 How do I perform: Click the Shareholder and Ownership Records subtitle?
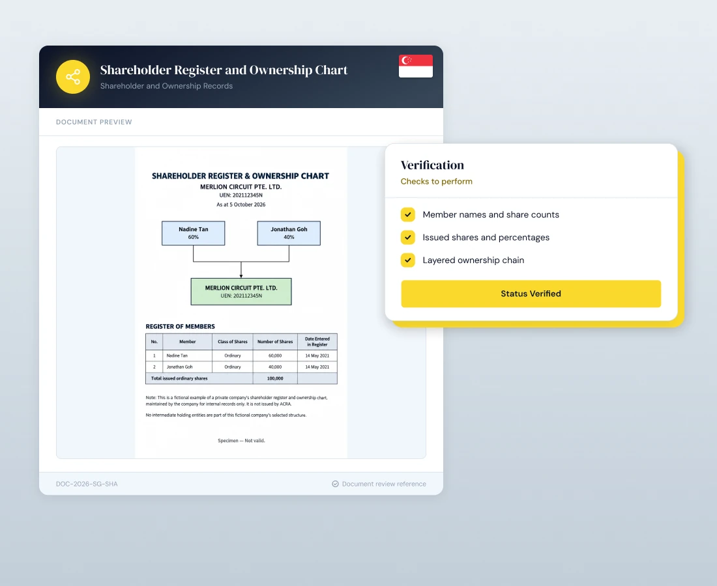tap(166, 86)
